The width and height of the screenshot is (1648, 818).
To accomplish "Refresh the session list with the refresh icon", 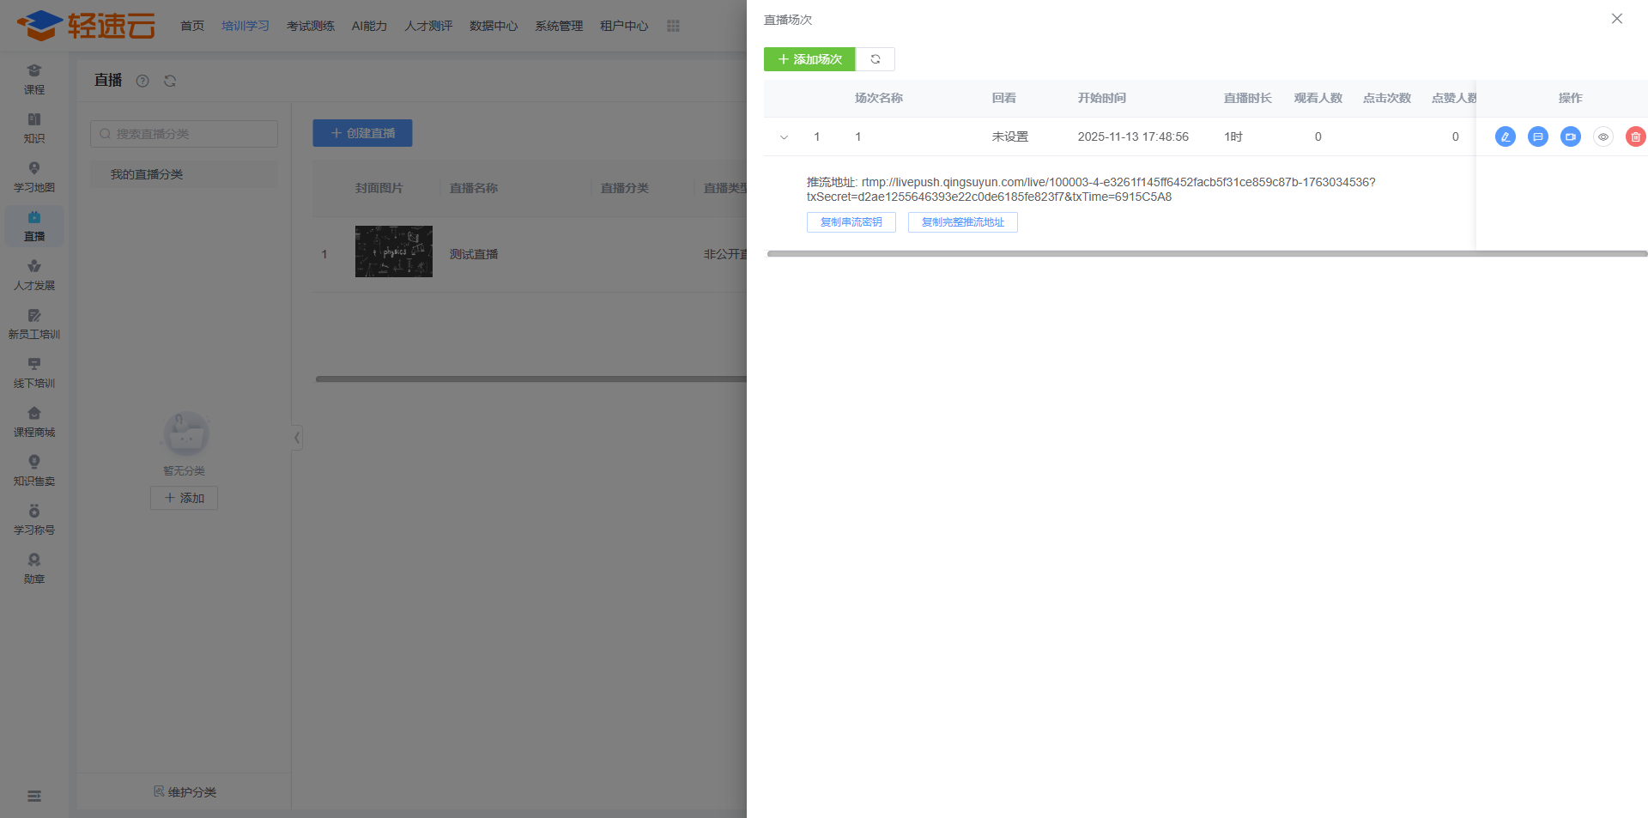I will [x=875, y=59].
